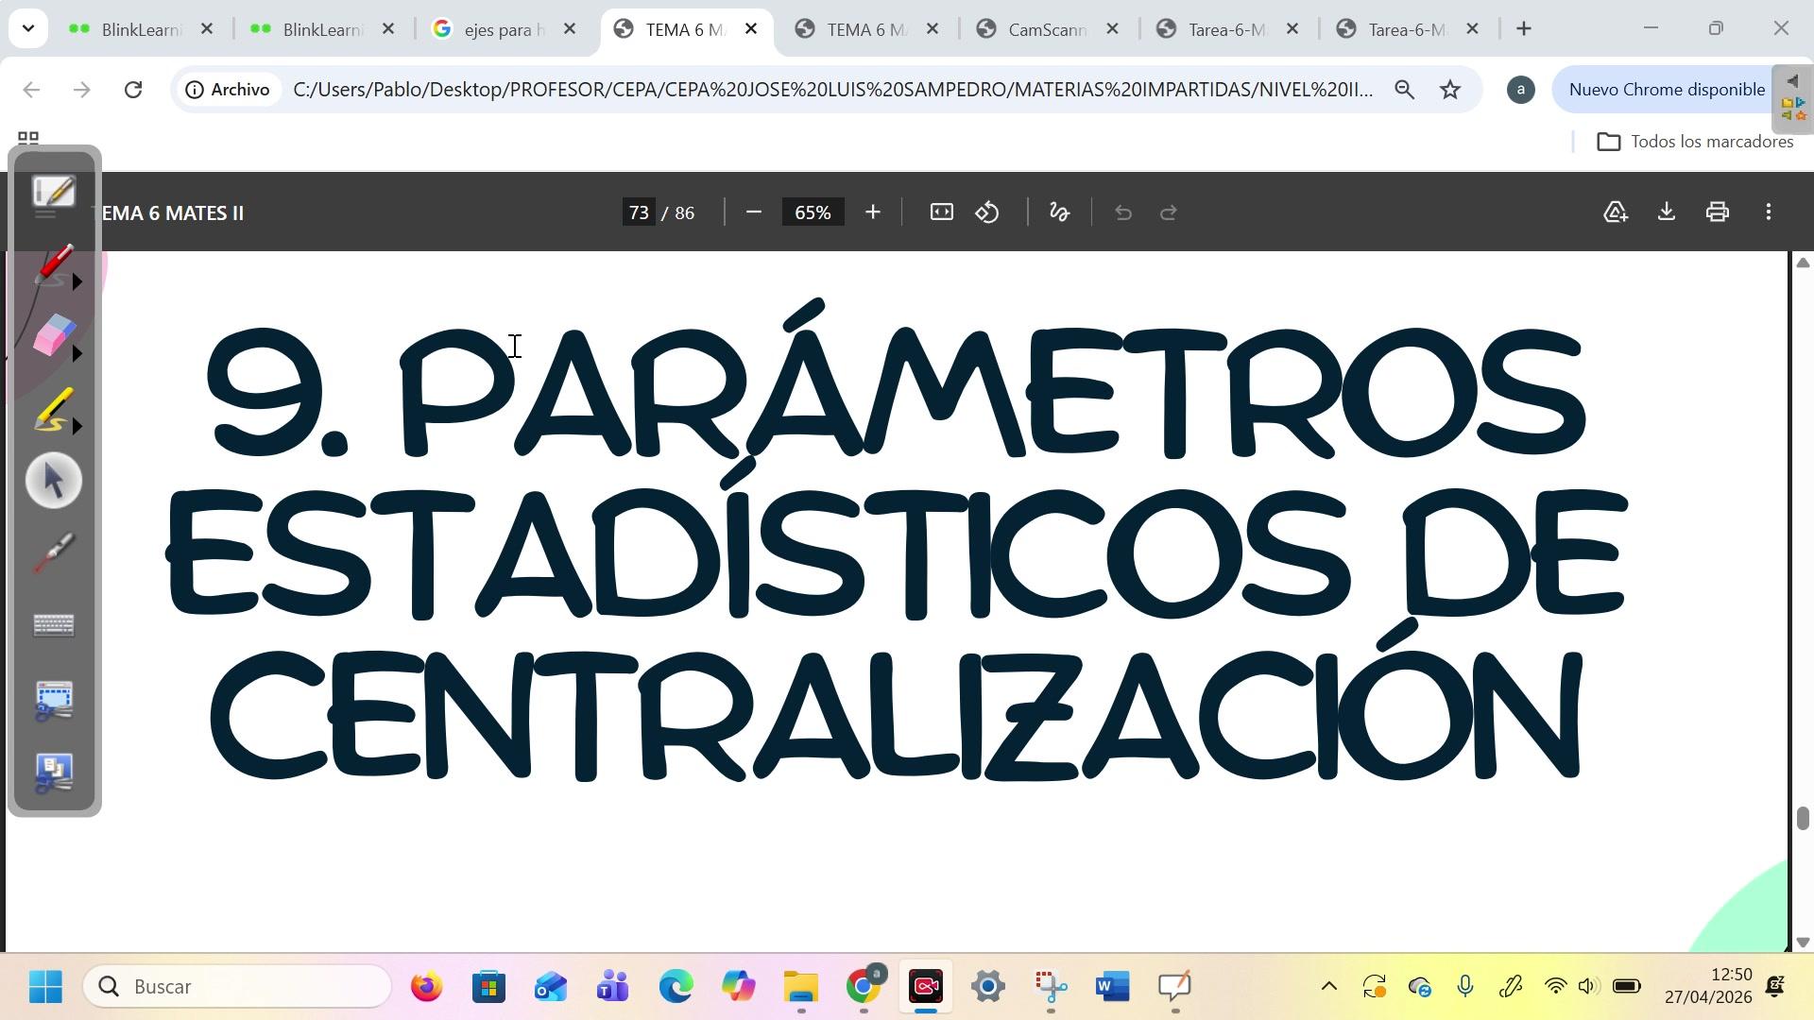Click the PDF zoom out minus button

[754, 212]
